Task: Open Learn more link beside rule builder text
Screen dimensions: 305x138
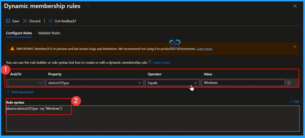Action: click(161, 62)
